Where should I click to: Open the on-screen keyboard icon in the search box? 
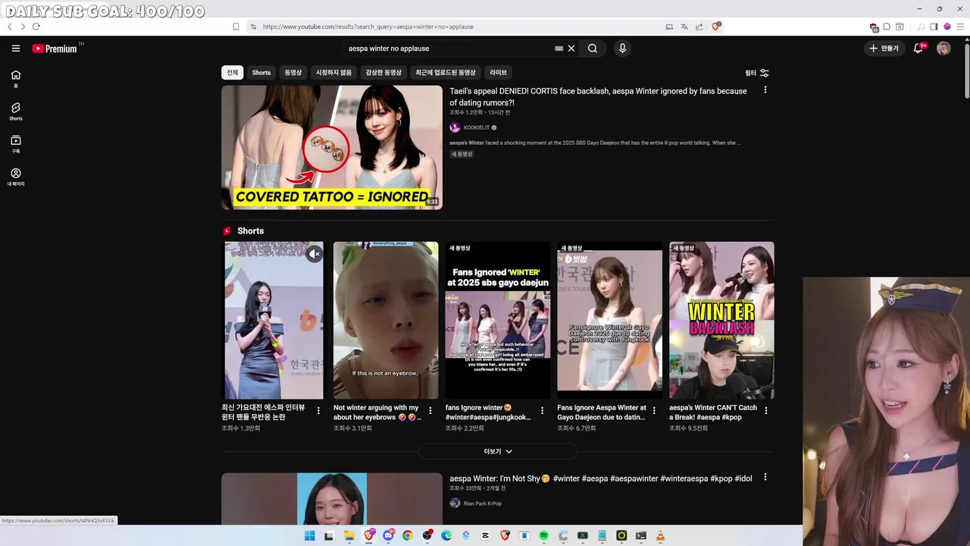click(559, 49)
